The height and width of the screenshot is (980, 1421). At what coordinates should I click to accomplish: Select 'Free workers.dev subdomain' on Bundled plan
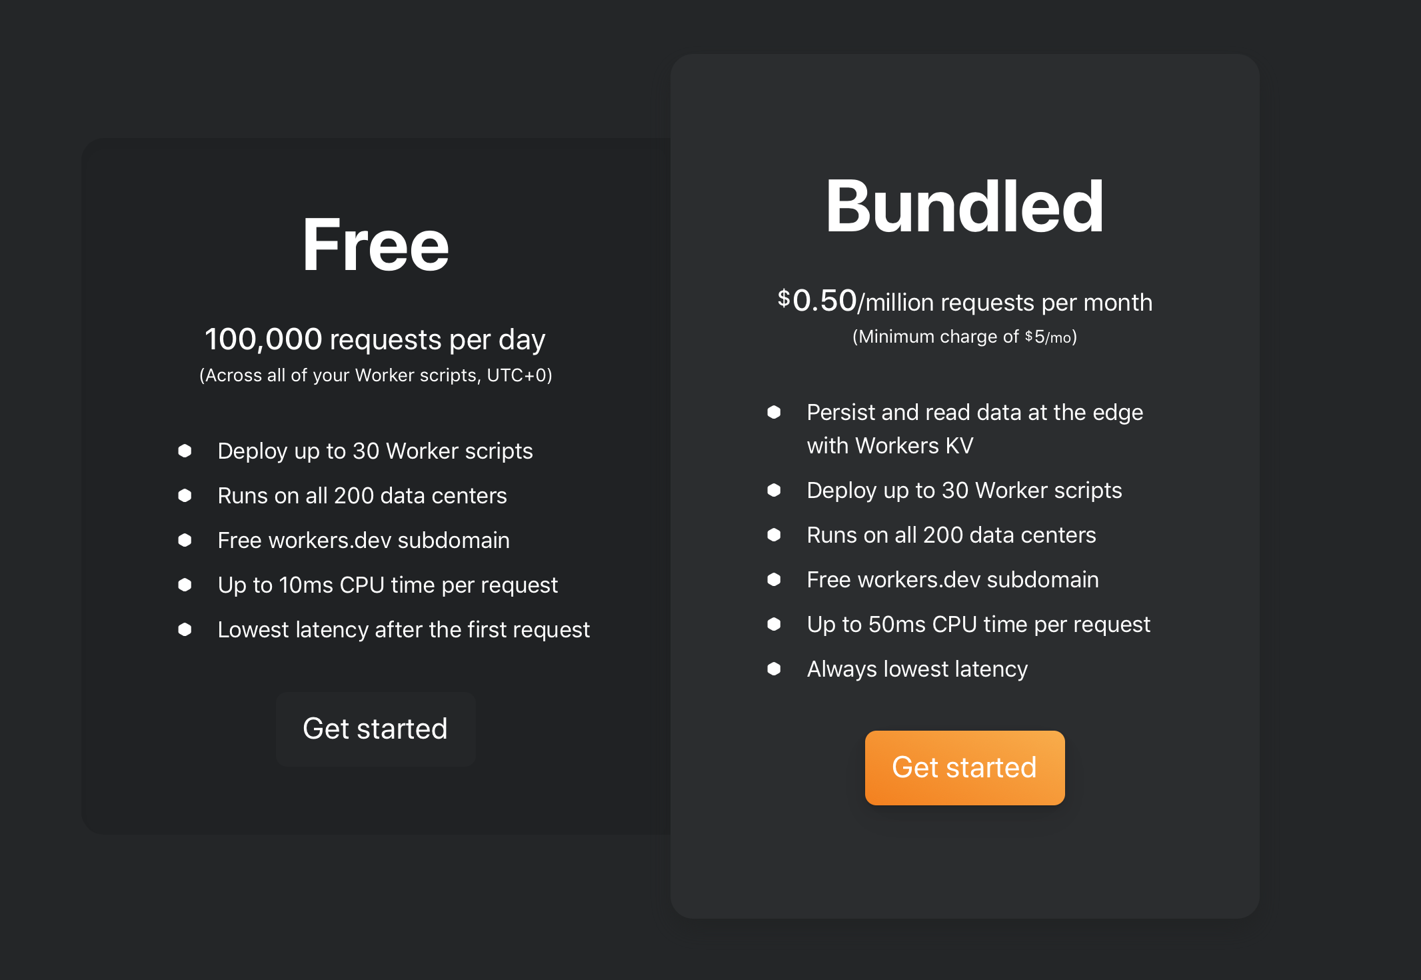point(952,580)
